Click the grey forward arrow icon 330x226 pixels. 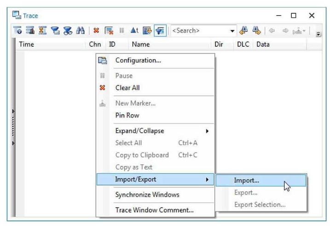click(x=285, y=31)
